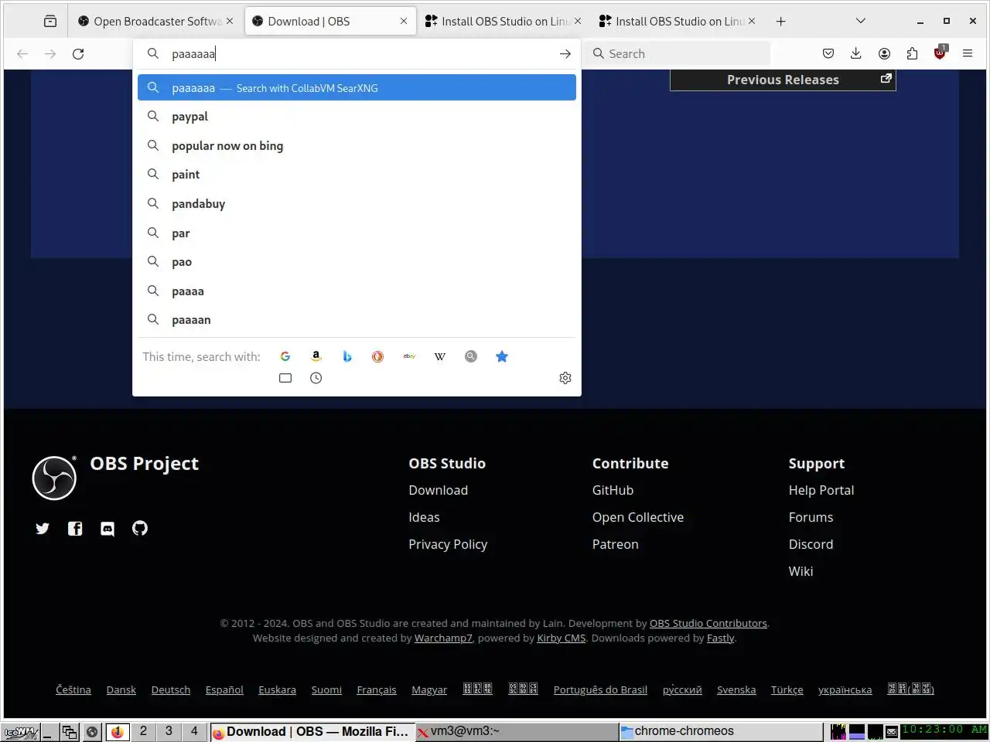Image resolution: width=990 pixels, height=742 pixels.
Task: Search this time with Google
Action: [285, 356]
